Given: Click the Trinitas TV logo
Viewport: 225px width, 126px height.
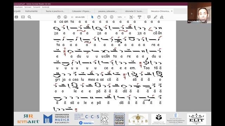Looking at the screenshot, I should click(86, 123).
